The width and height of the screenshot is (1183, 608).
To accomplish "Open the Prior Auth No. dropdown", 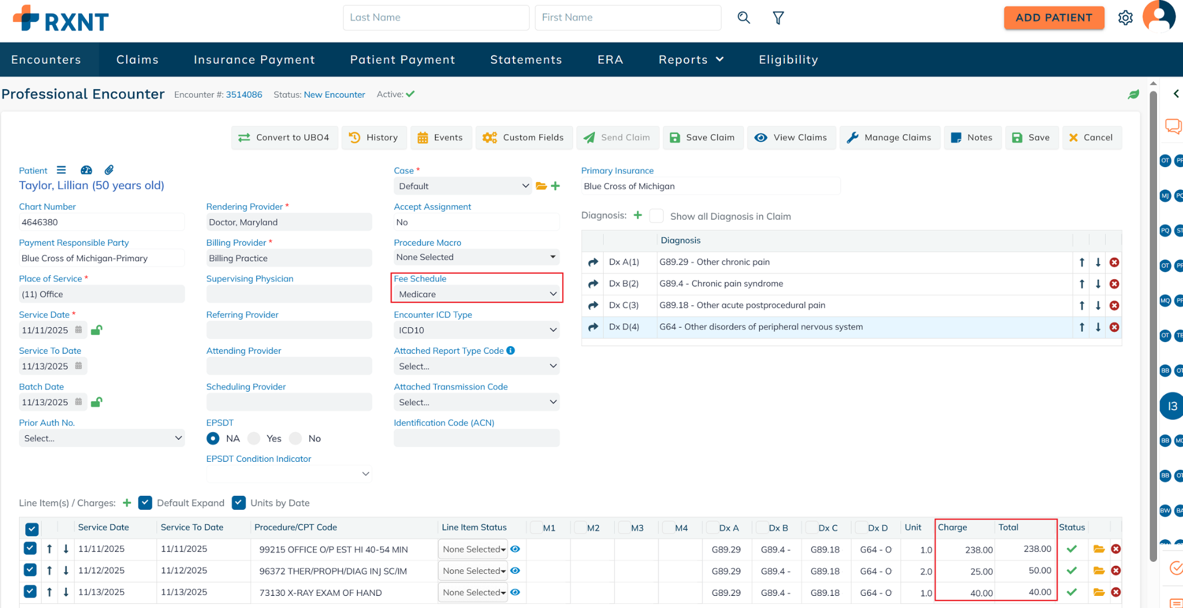I will (x=102, y=439).
